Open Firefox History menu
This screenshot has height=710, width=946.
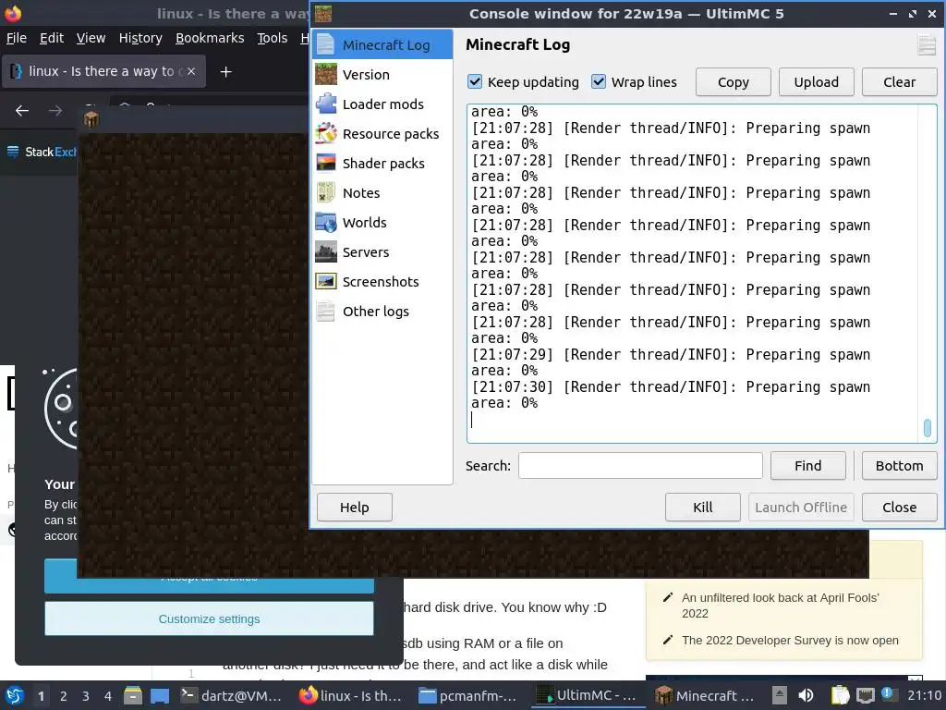(x=140, y=38)
